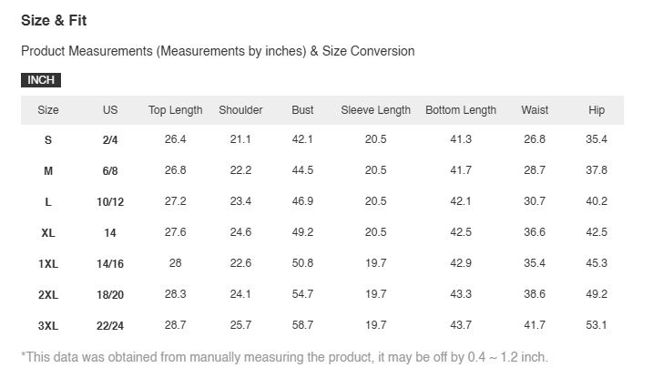The height and width of the screenshot is (378, 663).
Task: Click the Shoulder column header
Action: [240, 110]
